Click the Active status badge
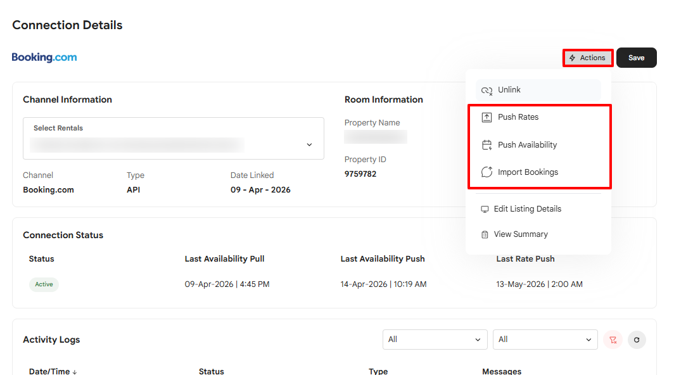Viewport: 674px width, 375px height. (x=44, y=284)
